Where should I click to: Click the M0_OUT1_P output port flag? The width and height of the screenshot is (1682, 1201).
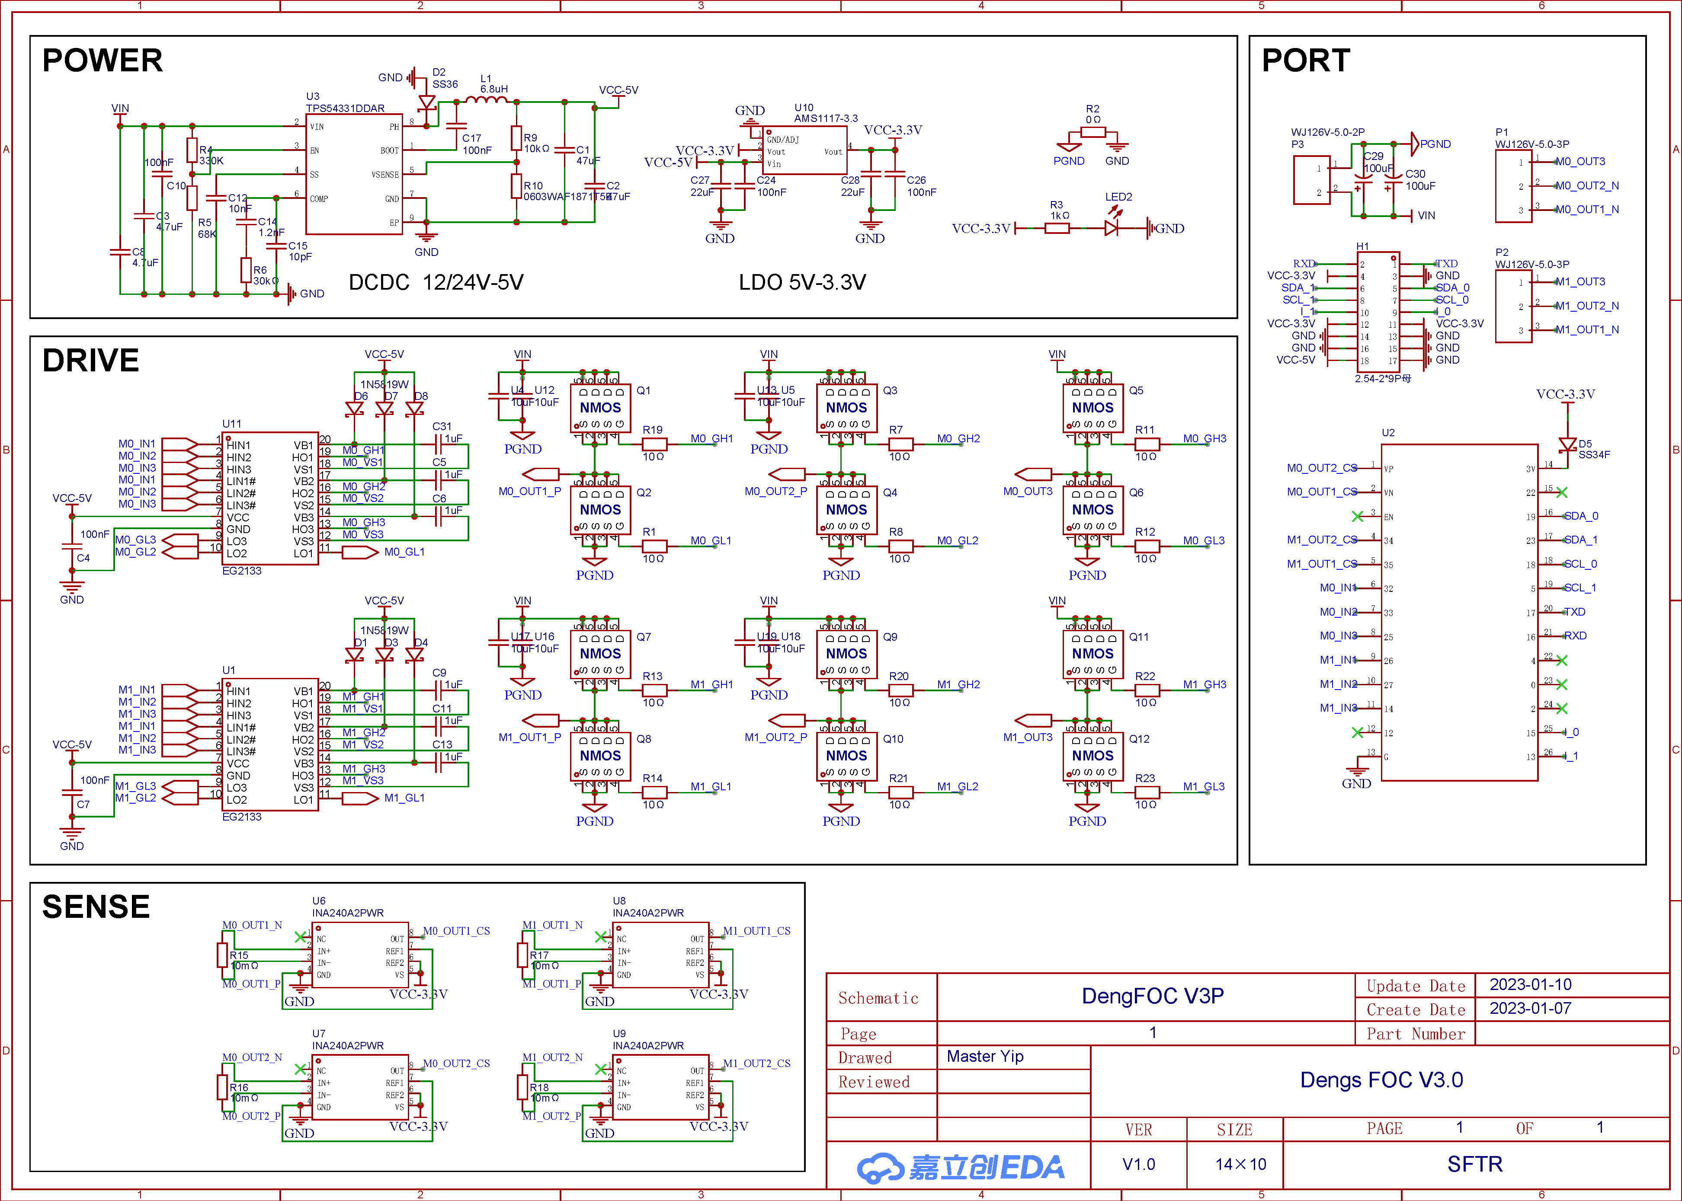click(x=541, y=474)
